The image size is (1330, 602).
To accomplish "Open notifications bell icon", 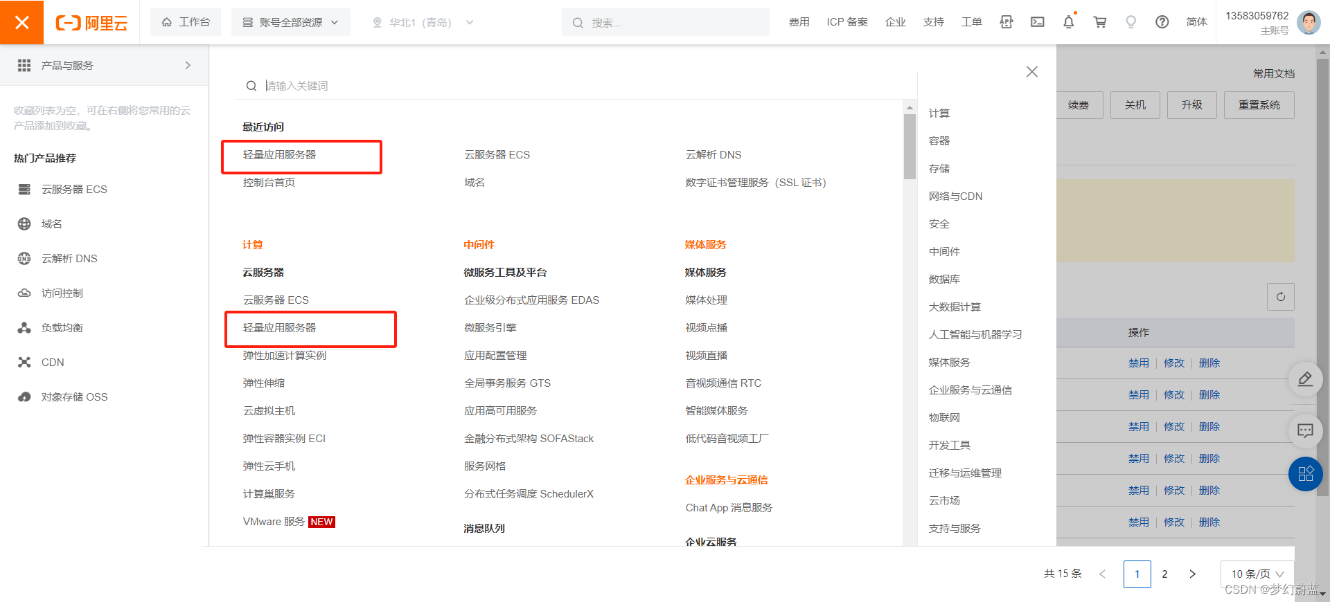I will 1069,22.
